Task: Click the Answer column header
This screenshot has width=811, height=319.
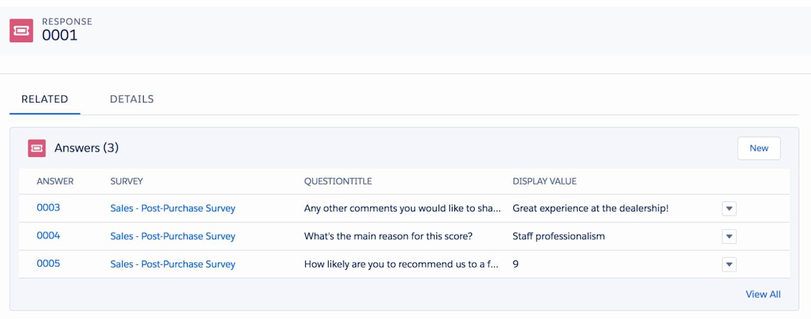Action: pos(55,181)
